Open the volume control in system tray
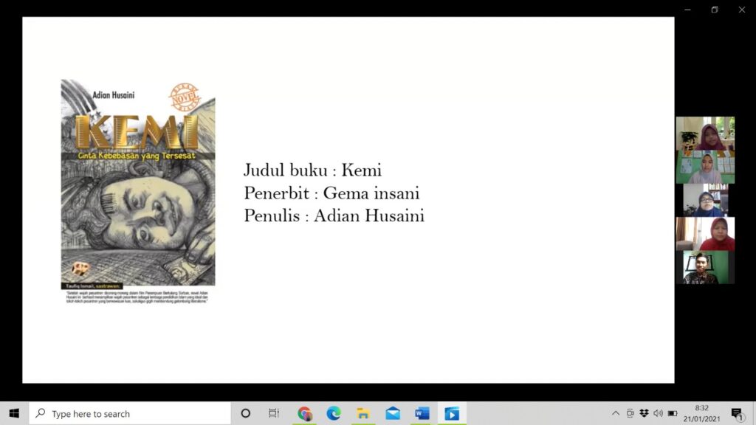 point(658,413)
